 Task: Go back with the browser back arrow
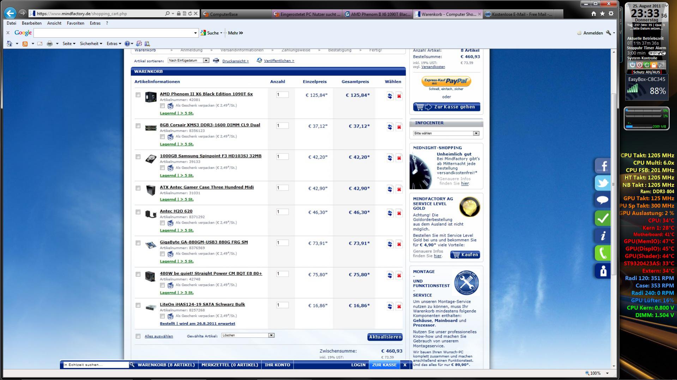pos(10,13)
